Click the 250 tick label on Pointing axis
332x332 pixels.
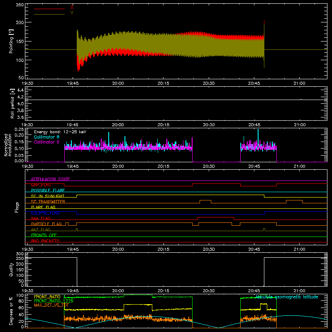tap(20, 5)
